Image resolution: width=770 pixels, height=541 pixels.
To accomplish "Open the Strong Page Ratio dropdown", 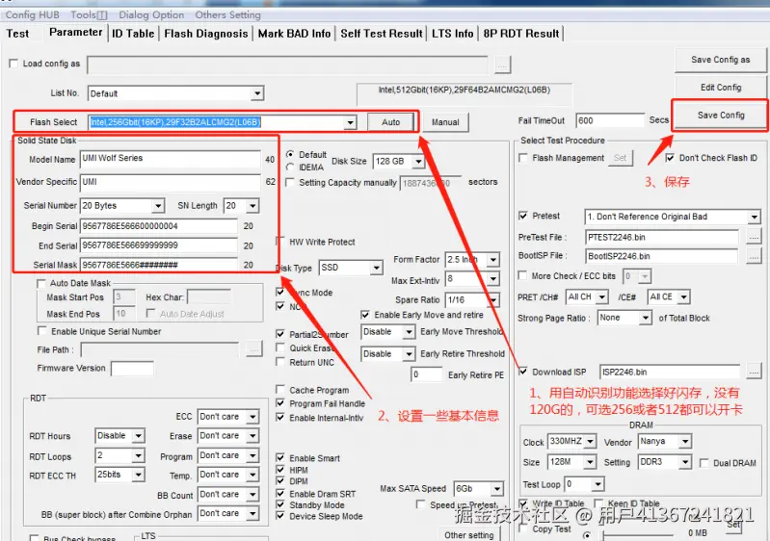I will 646,319.
